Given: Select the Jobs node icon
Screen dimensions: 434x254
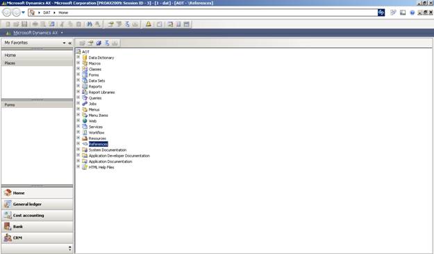Looking at the screenshot, I should click(x=85, y=104).
